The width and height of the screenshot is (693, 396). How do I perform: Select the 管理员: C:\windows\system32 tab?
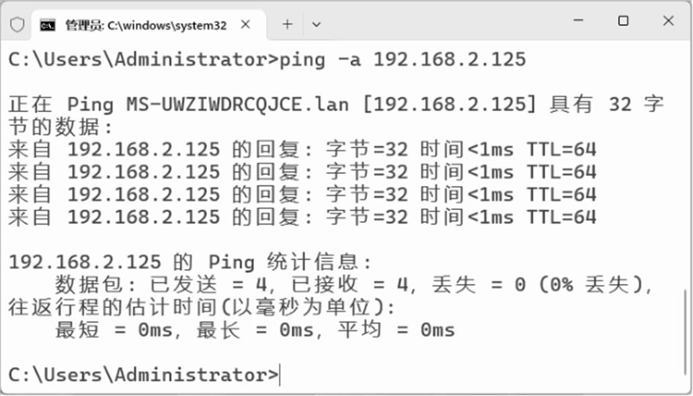[145, 25]
